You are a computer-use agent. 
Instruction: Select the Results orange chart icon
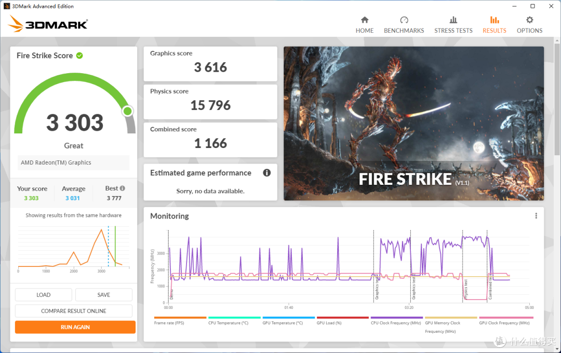click(495, 20)
